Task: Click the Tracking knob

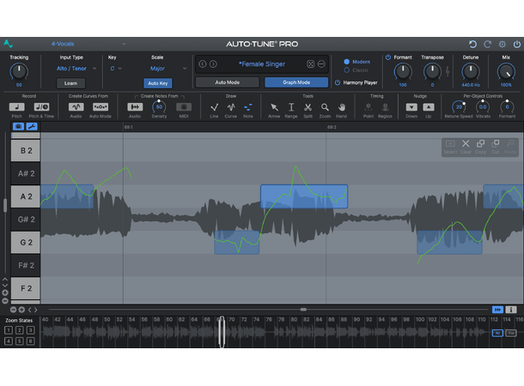Action: 19,72
